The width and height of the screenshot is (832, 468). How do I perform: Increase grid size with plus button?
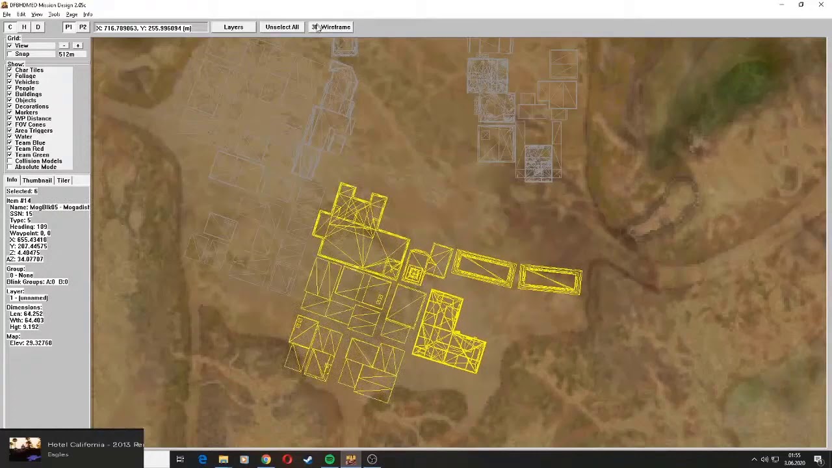coord(77,45)
